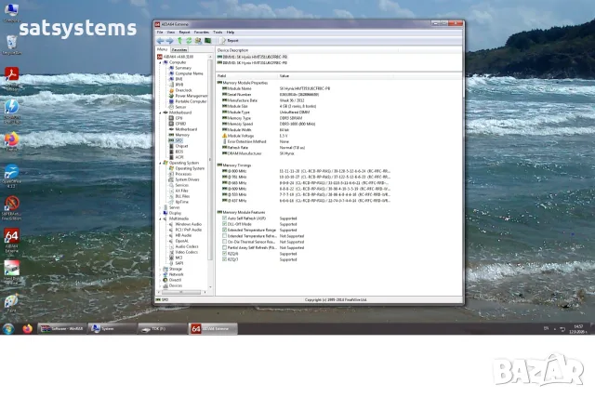Switch to the Favorites tab in sidebar

tap(179, 49)
